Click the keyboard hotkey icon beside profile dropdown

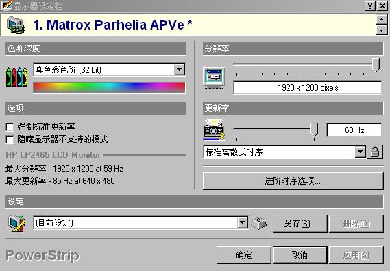(x=259, y=223)
